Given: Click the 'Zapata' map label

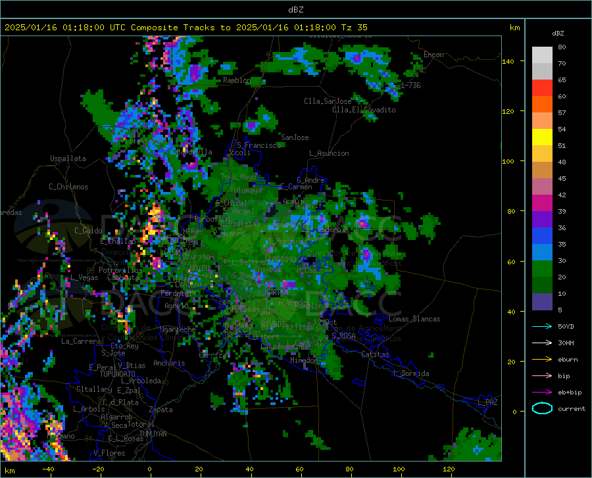Looking at the screenshot, I should click(x=161, y=410).
